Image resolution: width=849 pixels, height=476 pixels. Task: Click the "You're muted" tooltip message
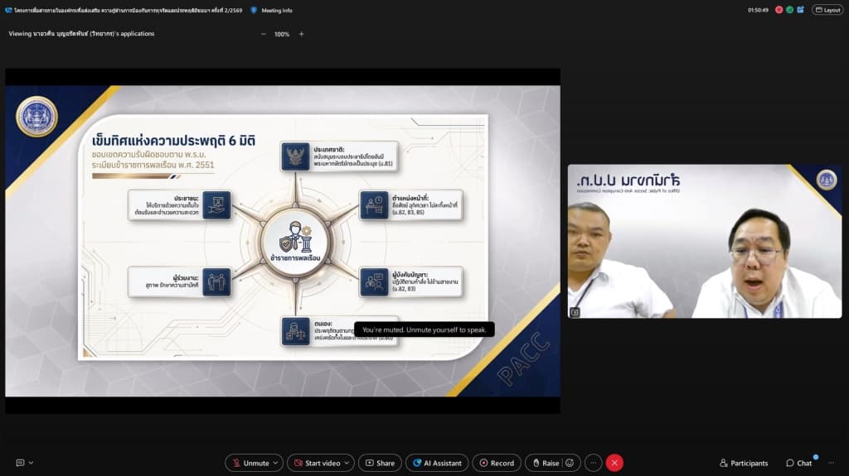click(424, 329)
